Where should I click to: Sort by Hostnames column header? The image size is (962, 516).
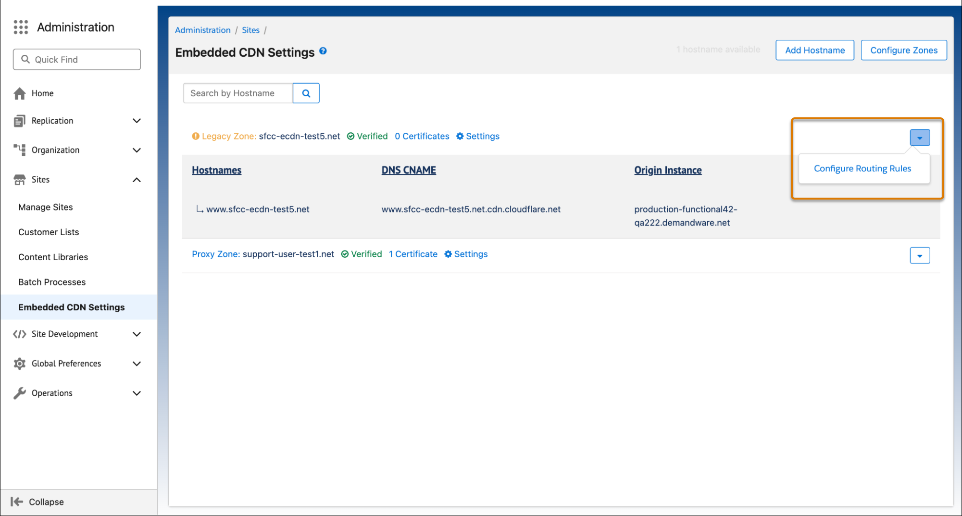click(x=216, y=170)
